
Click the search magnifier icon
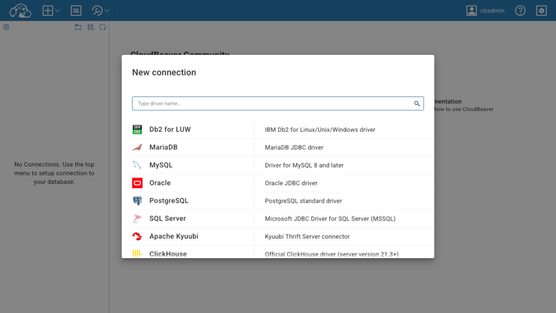tap(417, 103)
